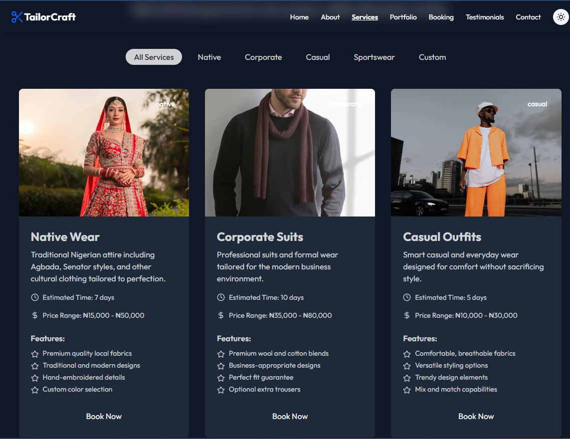
Task: Select the All Services filter pill
Action: click(154, 57)
